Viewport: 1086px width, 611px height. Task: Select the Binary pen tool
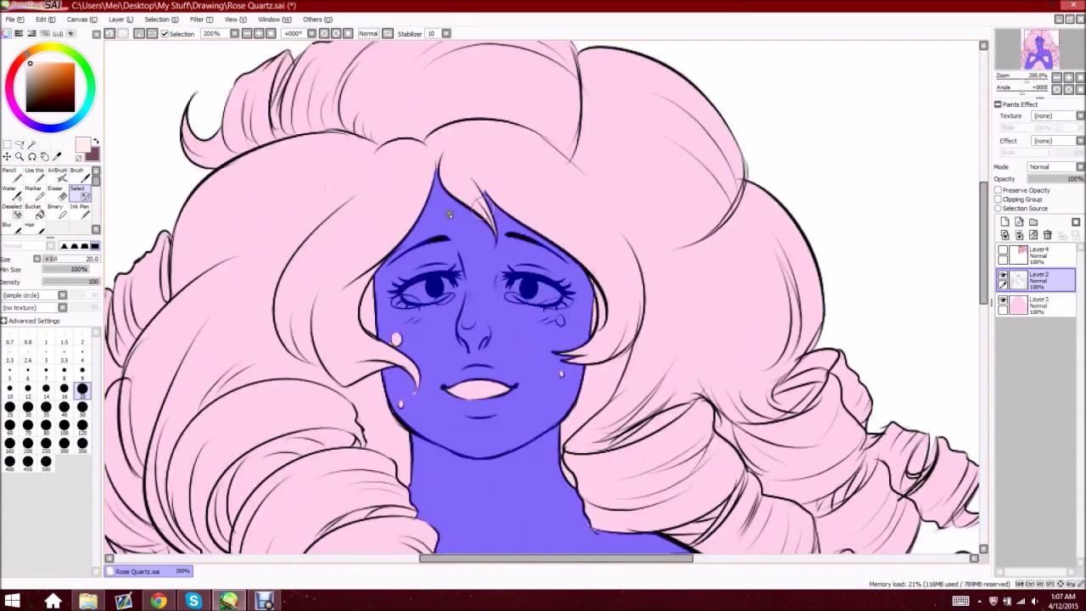coord(57,212)
